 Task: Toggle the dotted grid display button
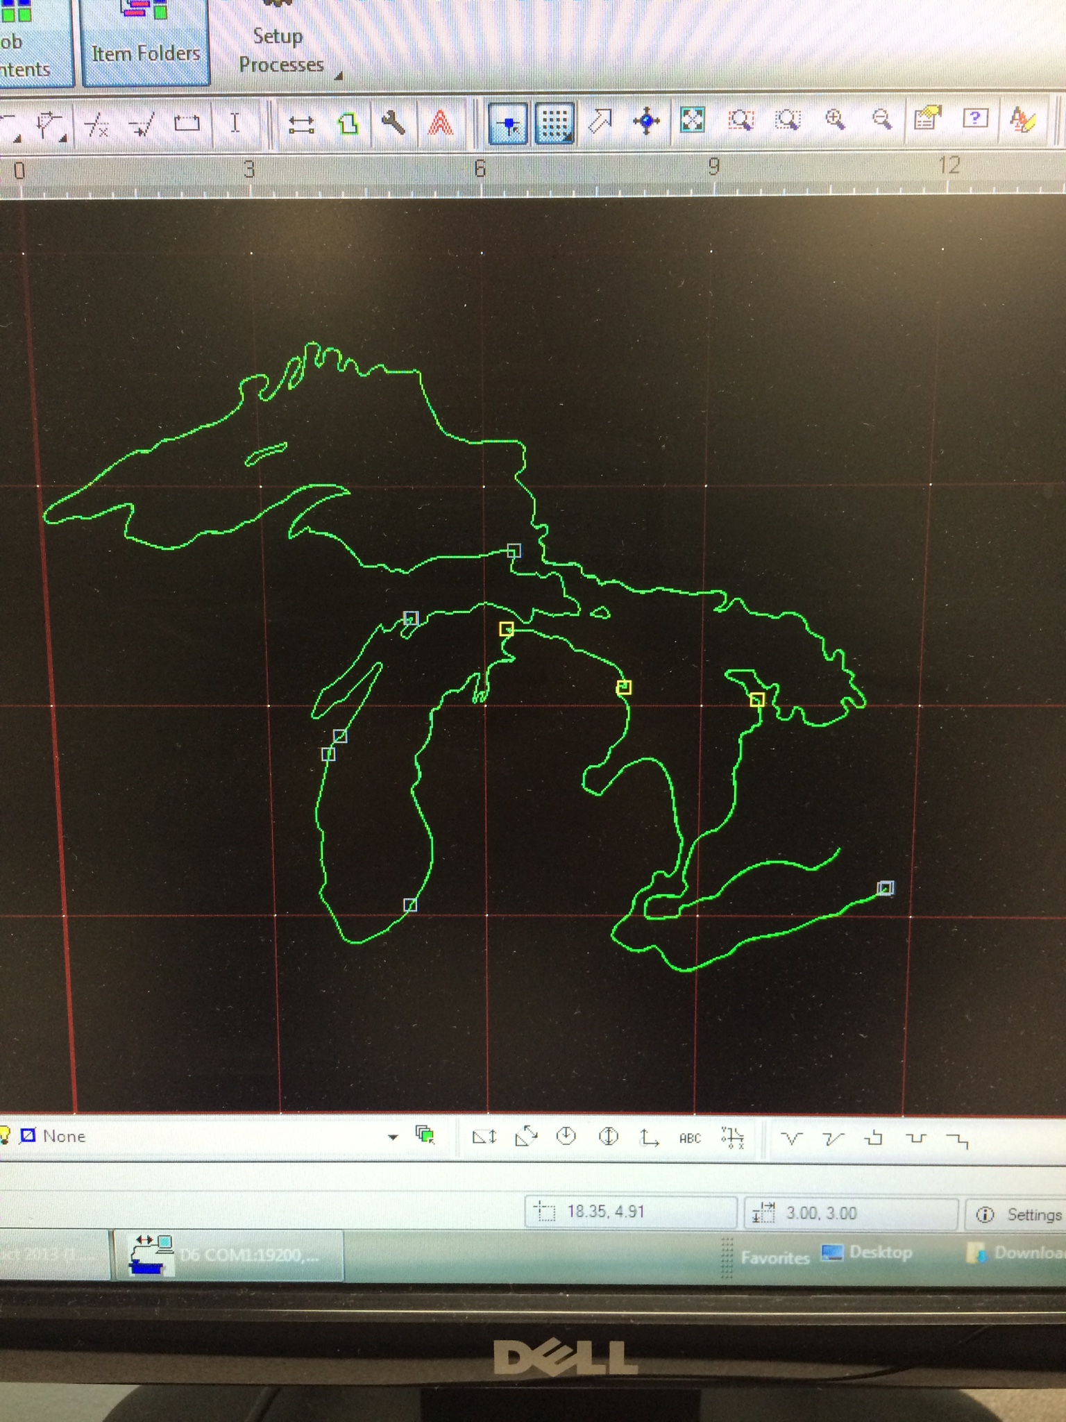point(555,123)
